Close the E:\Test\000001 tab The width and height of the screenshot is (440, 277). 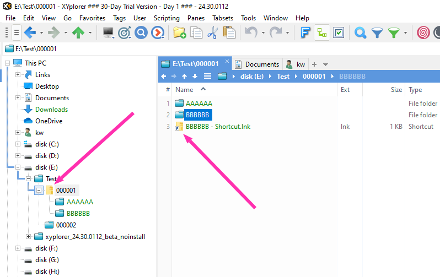click(227, 61)
